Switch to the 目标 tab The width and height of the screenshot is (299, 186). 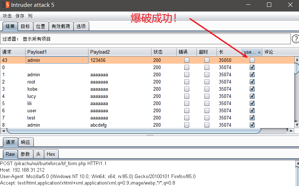pyautogui.click(x=25, y=26)
